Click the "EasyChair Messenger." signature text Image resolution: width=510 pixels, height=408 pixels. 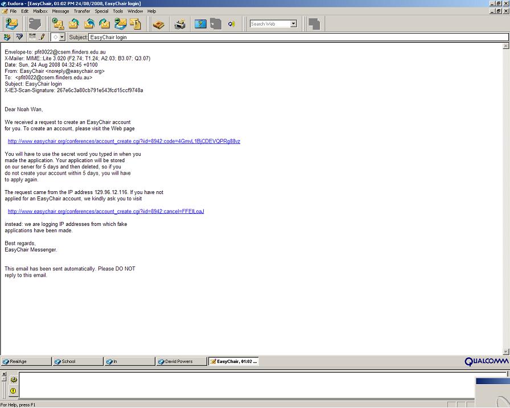pyautogui.click(x=31, y=250)
